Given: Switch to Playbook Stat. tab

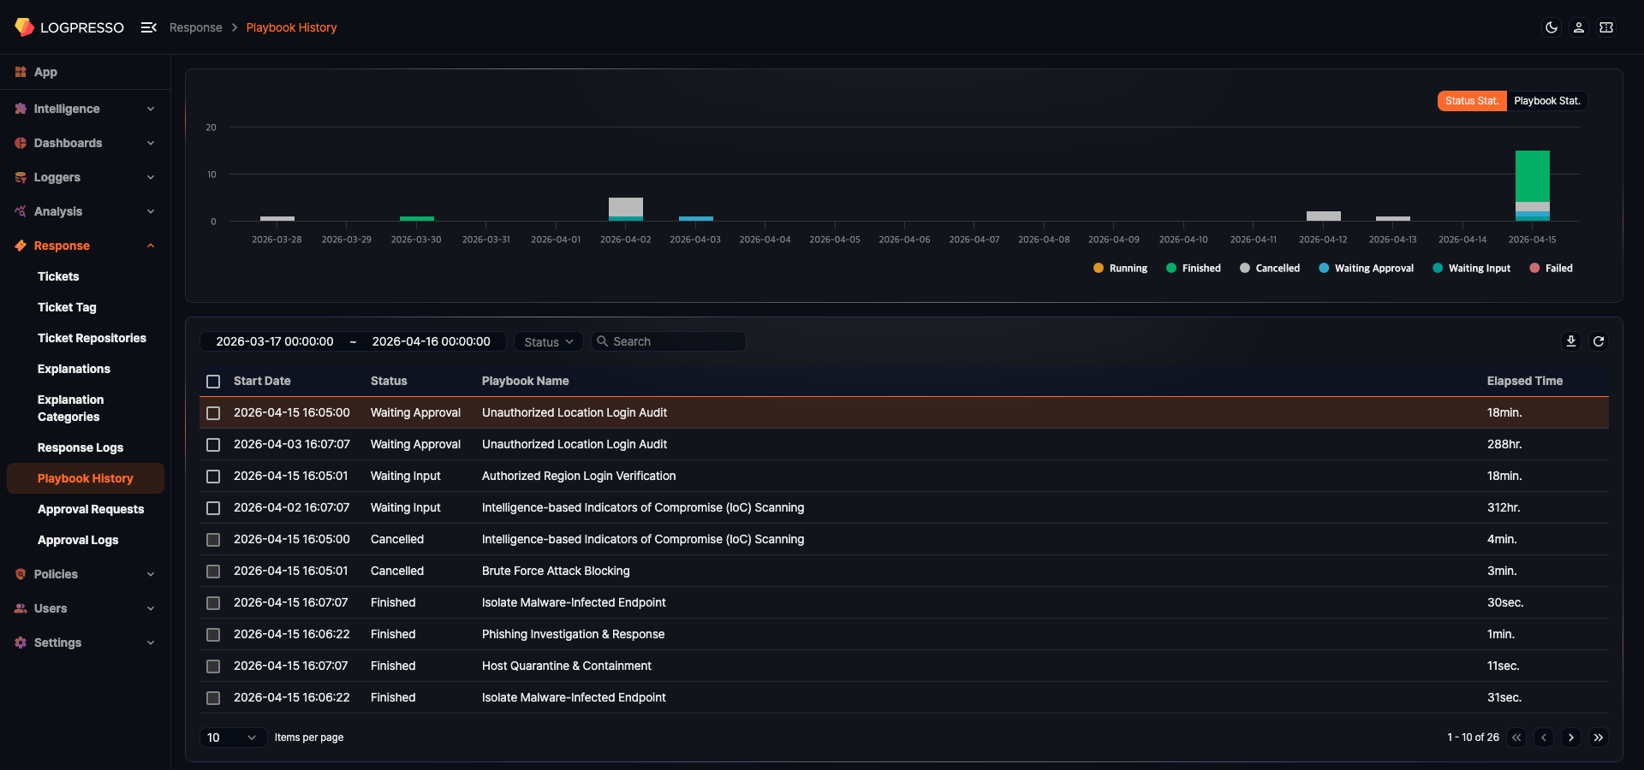Looking at the screenshot, I should (x=1546, y=101).
